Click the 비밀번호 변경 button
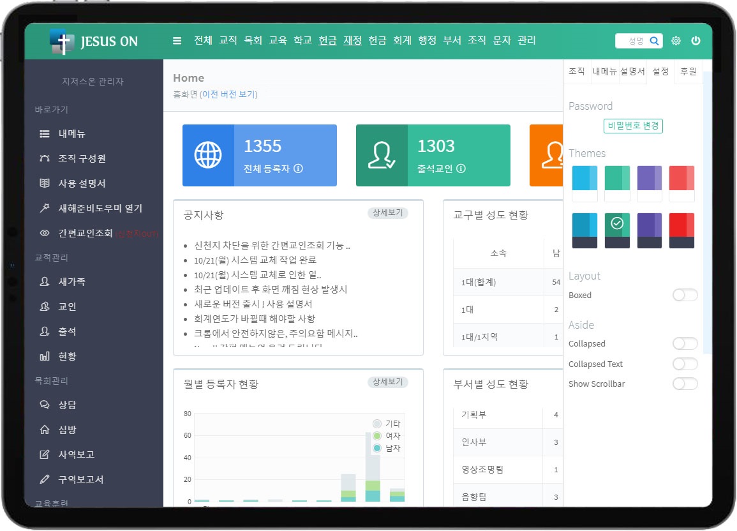The width and height of the screenshot is (737, 531). pyautogui.click(x=633, y=126)
